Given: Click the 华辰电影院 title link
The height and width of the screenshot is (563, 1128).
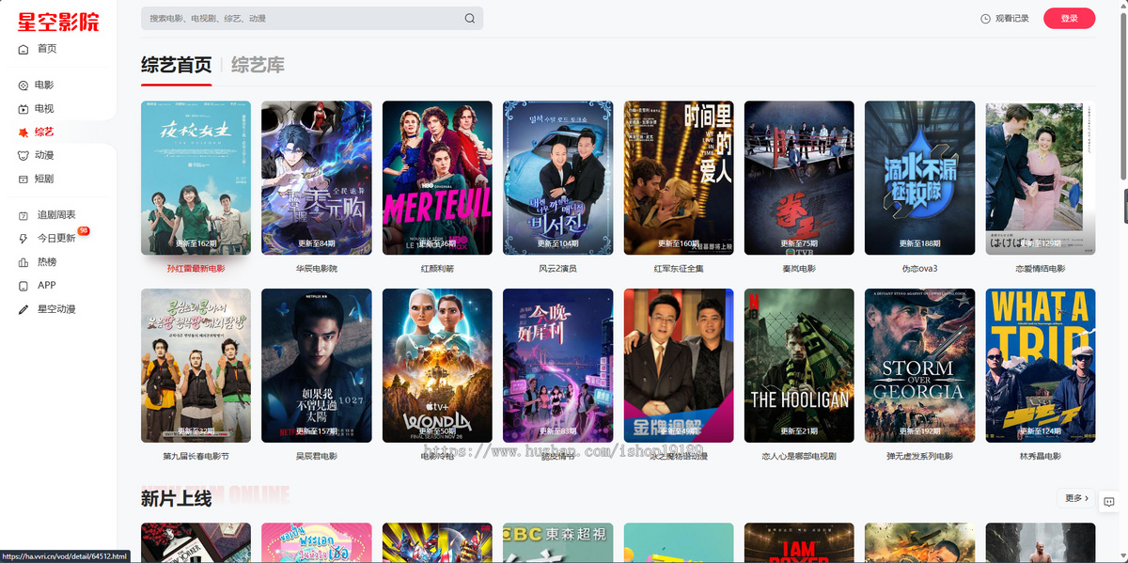Looking at the screenshot, I should click(316, 268).
